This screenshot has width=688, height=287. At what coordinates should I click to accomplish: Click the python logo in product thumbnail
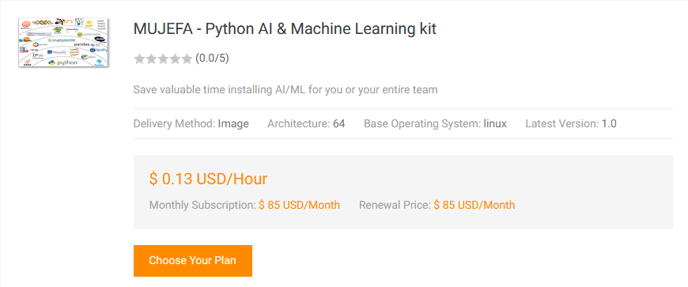coord(63,62)
